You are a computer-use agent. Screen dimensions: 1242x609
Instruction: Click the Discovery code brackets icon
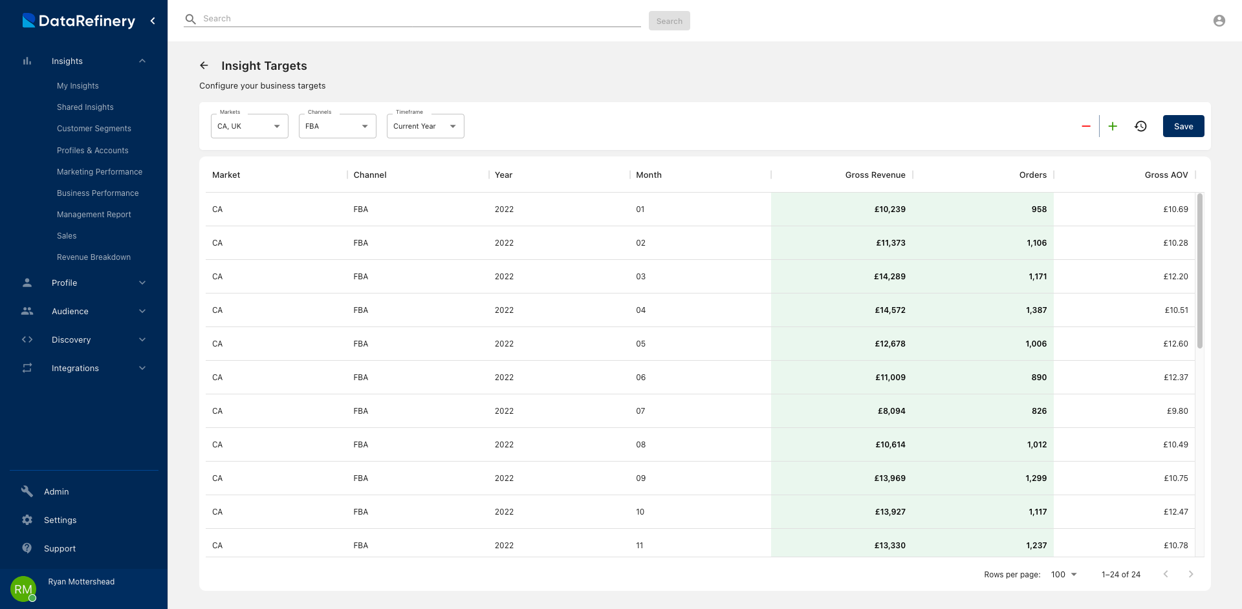(x=27, y=339)
